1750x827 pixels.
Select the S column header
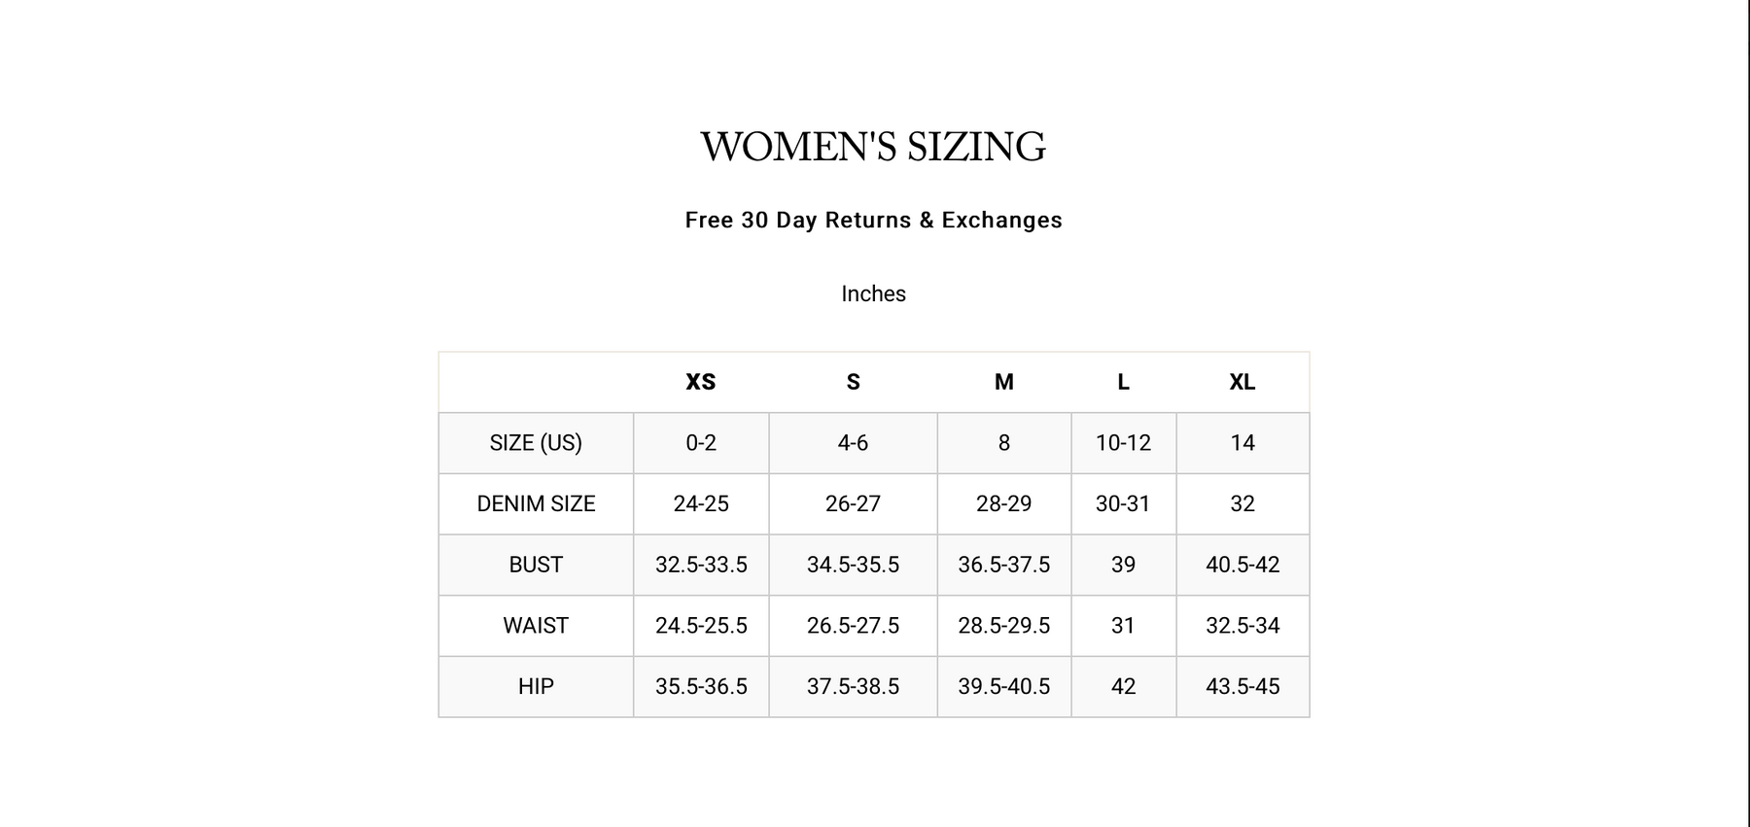(853, 382)
